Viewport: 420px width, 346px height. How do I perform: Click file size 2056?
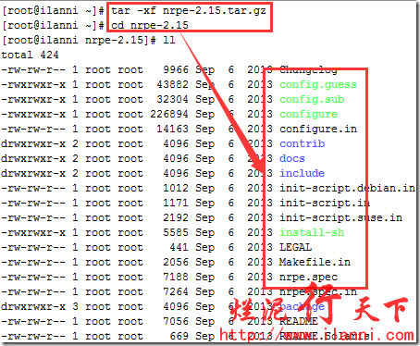tap(176, 262)
